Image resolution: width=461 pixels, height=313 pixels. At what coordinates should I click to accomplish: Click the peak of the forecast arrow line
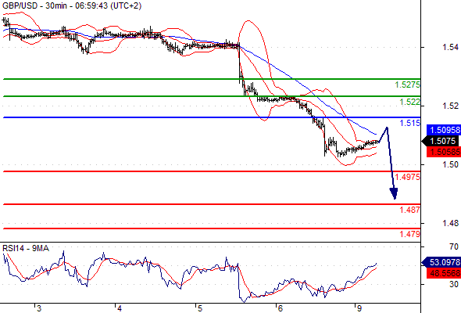[x=387, y=128]
